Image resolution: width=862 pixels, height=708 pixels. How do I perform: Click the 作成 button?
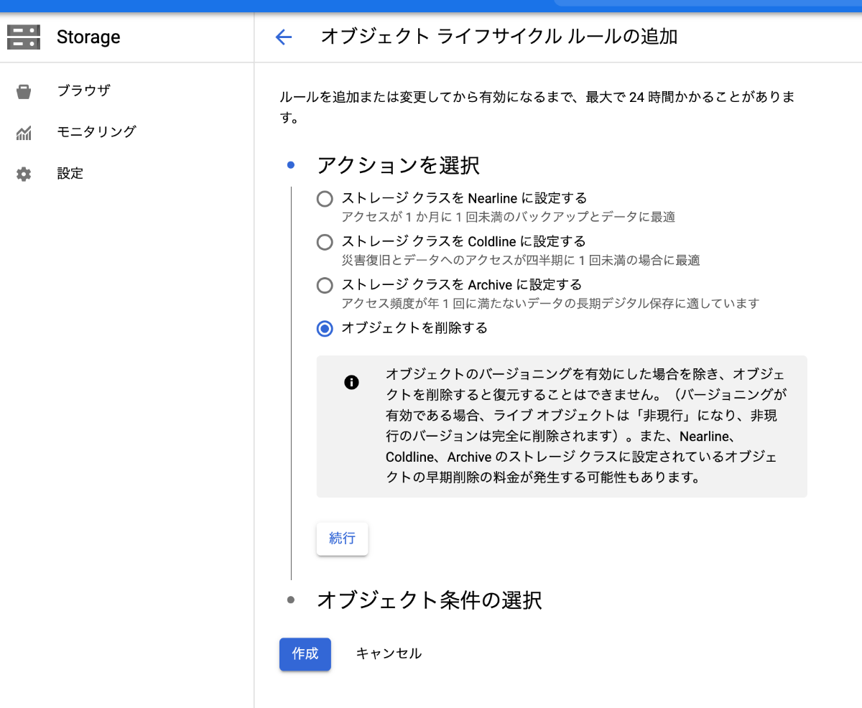(305, 654)
